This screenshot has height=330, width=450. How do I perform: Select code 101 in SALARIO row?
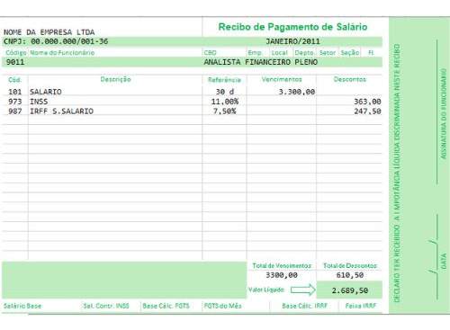click(15, 92)
